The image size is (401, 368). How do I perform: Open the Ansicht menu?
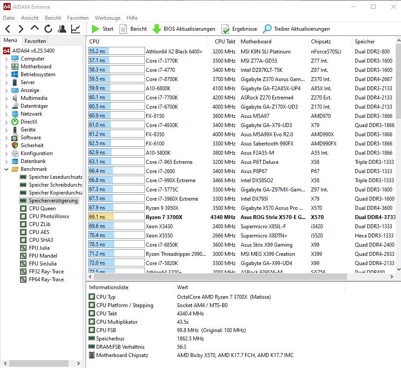pyautogui.click(x=30, y=18)
